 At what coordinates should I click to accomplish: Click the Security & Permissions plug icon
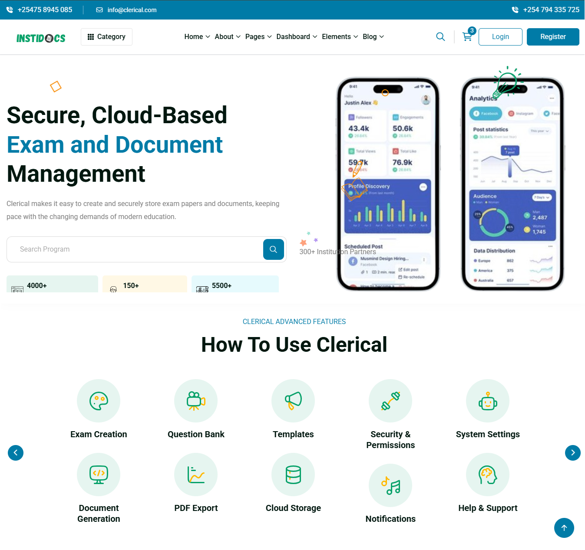tap(390, 401)
